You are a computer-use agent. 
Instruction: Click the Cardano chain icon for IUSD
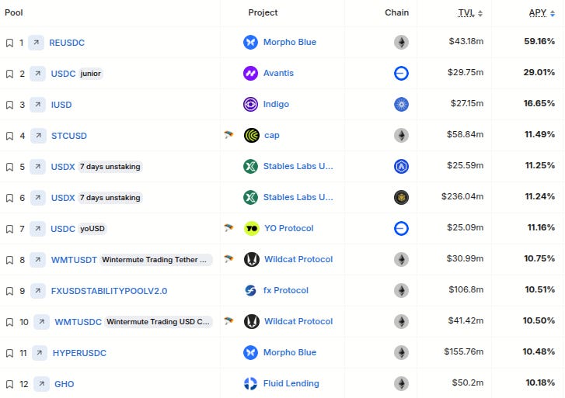401,105
